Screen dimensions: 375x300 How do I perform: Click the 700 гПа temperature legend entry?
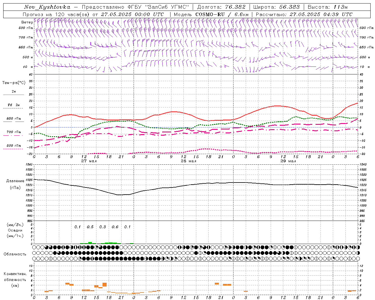pyautogui.click(x=14, y=132)
